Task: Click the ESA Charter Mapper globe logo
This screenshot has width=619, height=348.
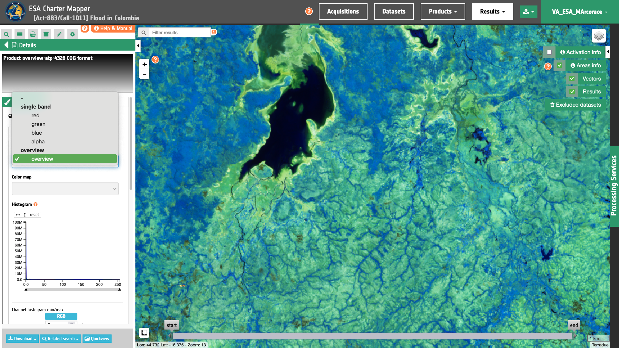Action: 15,12
